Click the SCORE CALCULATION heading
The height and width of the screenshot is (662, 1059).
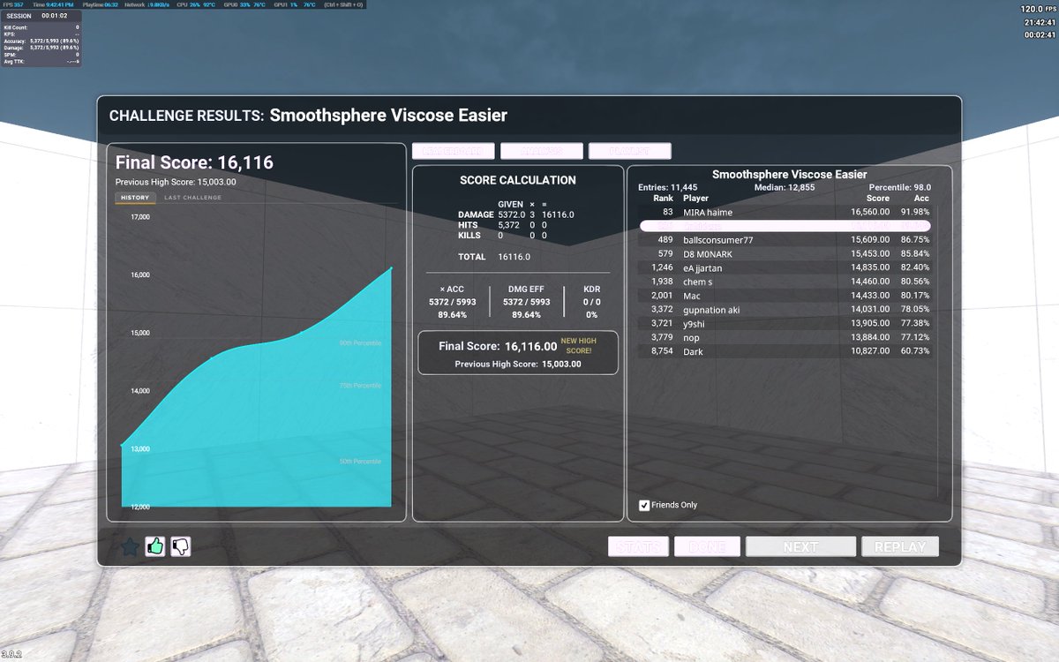(518, 180)
